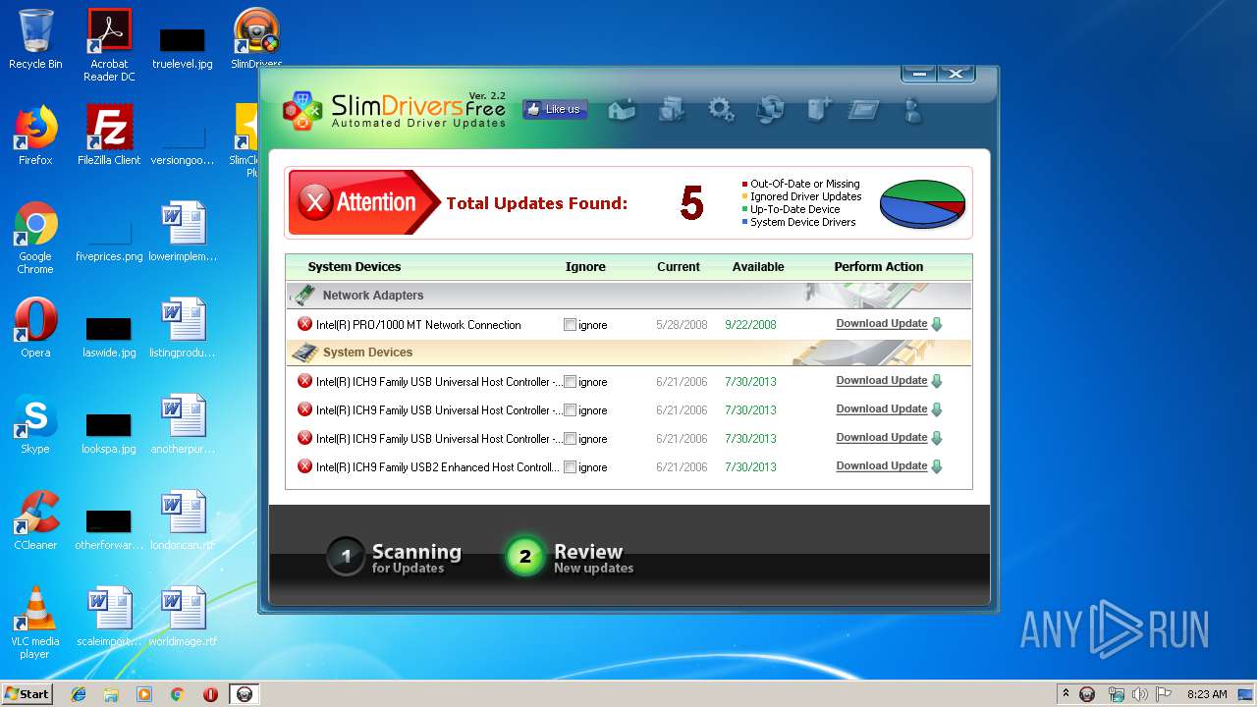Open the volume speaker tray icon

[x=1139, y=694]
